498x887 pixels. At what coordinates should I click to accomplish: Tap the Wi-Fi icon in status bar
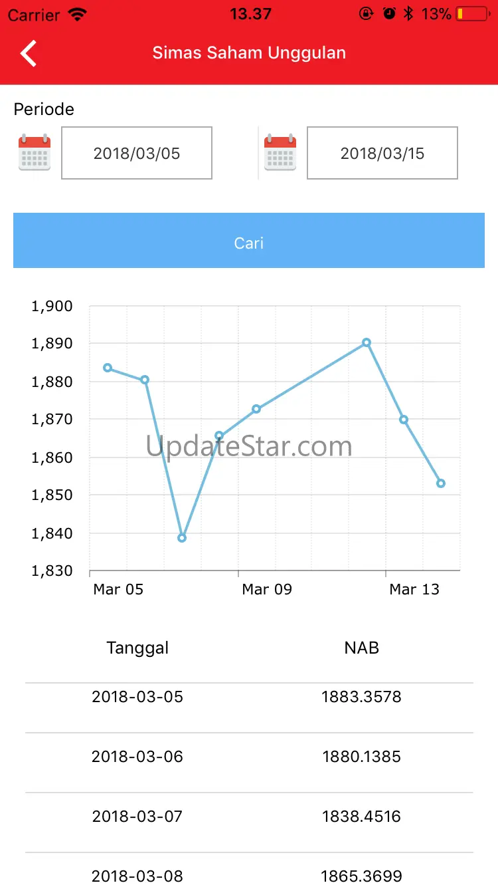point(78,14)
